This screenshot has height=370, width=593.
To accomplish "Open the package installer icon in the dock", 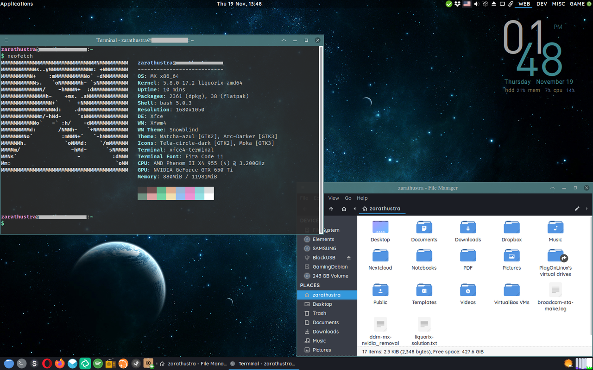I will coord(148,364).
